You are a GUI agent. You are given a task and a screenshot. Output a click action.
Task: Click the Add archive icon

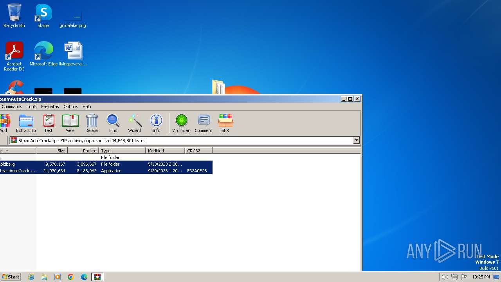pos(4,123)
